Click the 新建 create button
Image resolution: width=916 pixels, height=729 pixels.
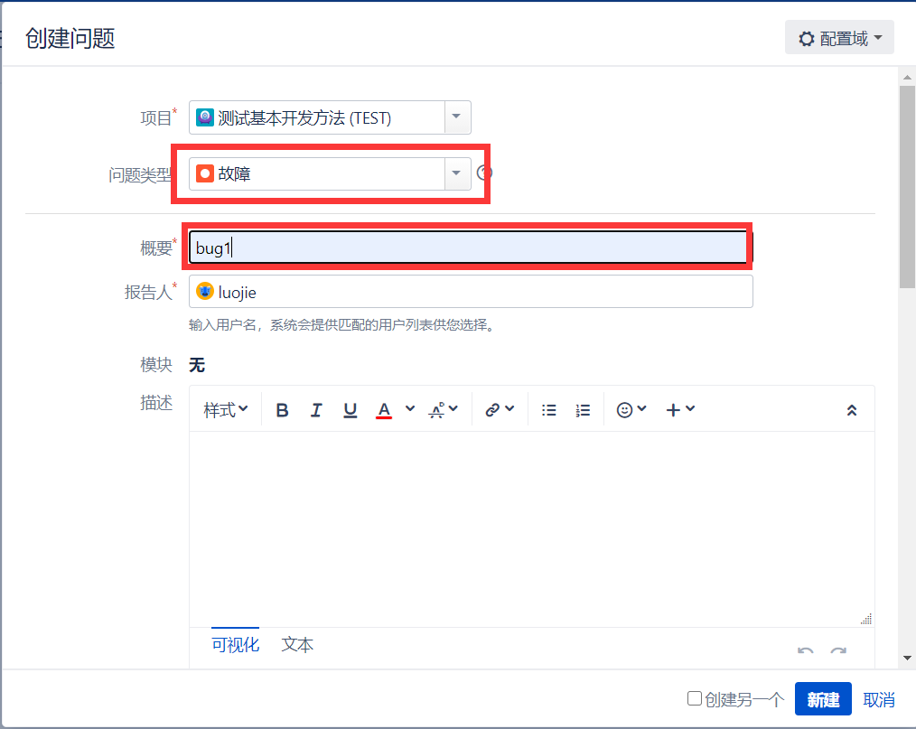[x=822, y=699]
